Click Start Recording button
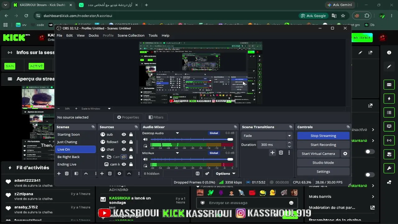398x224 pixels. click(323, 145)
